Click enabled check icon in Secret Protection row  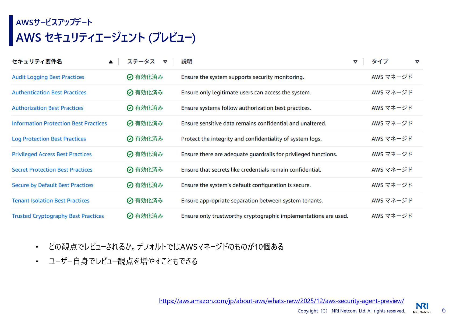click(x=130, y=170)
